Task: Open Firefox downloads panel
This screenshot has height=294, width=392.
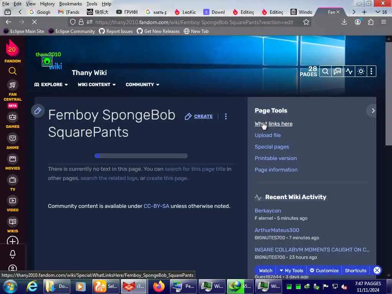Action: click(x=344, y=22)
